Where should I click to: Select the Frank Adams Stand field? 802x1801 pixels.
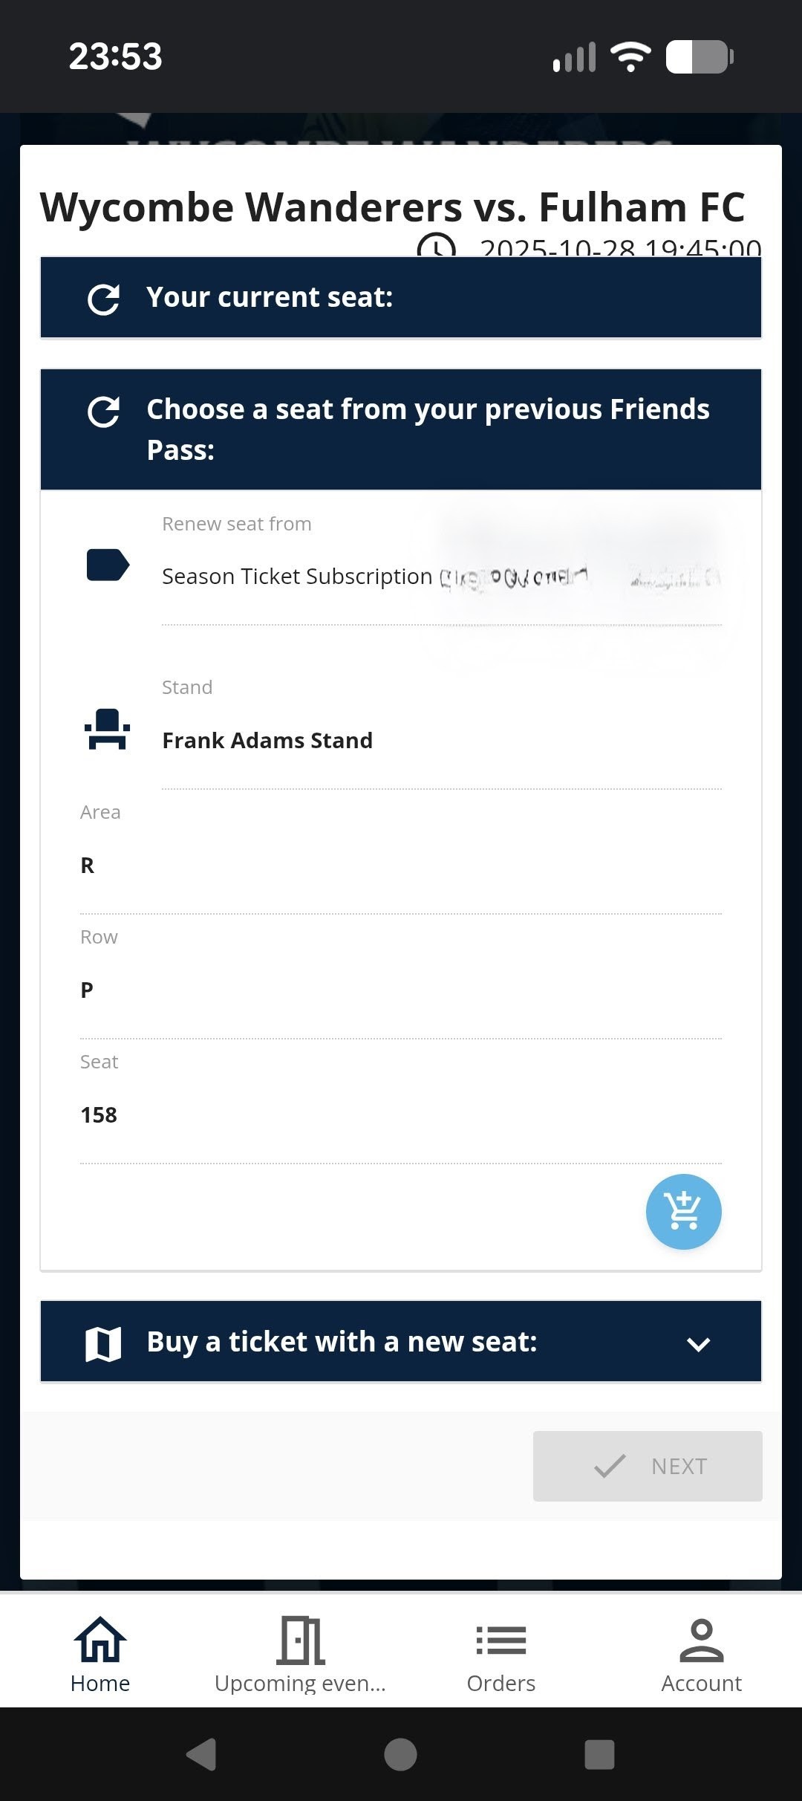click(267, 741)
